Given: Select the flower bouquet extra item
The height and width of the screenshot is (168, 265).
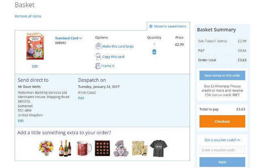Looking at the screenshot, I should (x=46, y=148).
